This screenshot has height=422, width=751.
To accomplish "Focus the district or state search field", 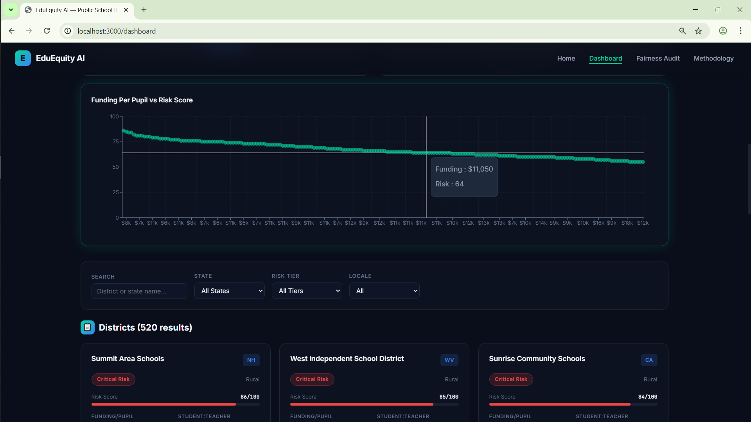I will click(139, 291).
